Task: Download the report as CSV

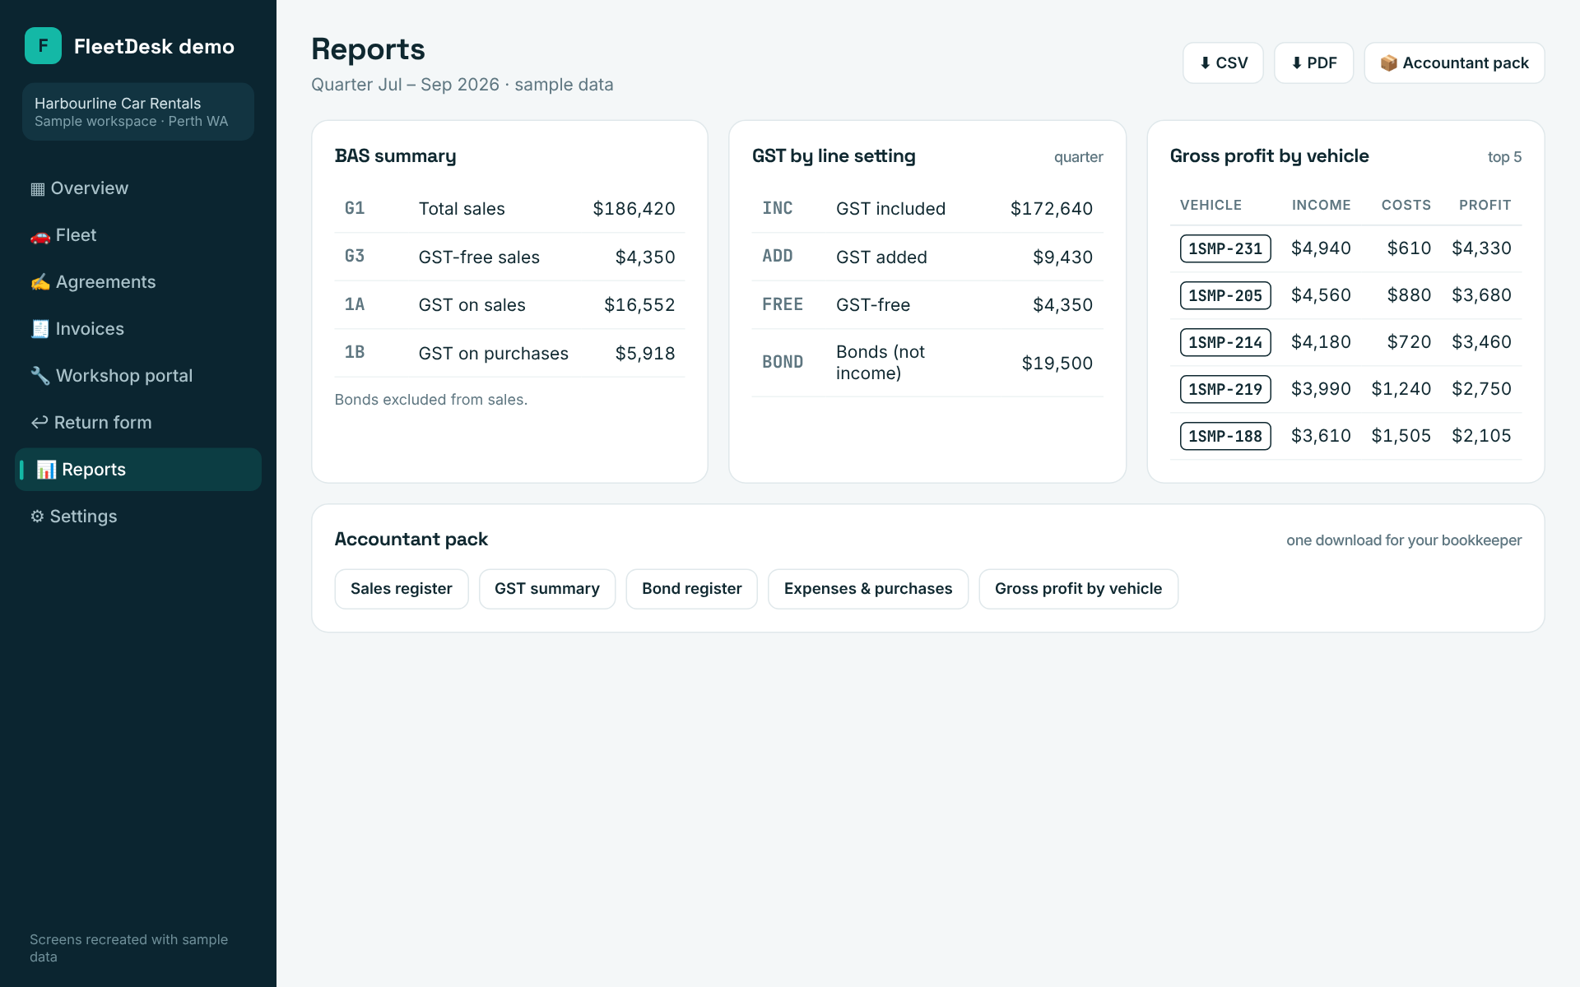Action: point(1223,63)
